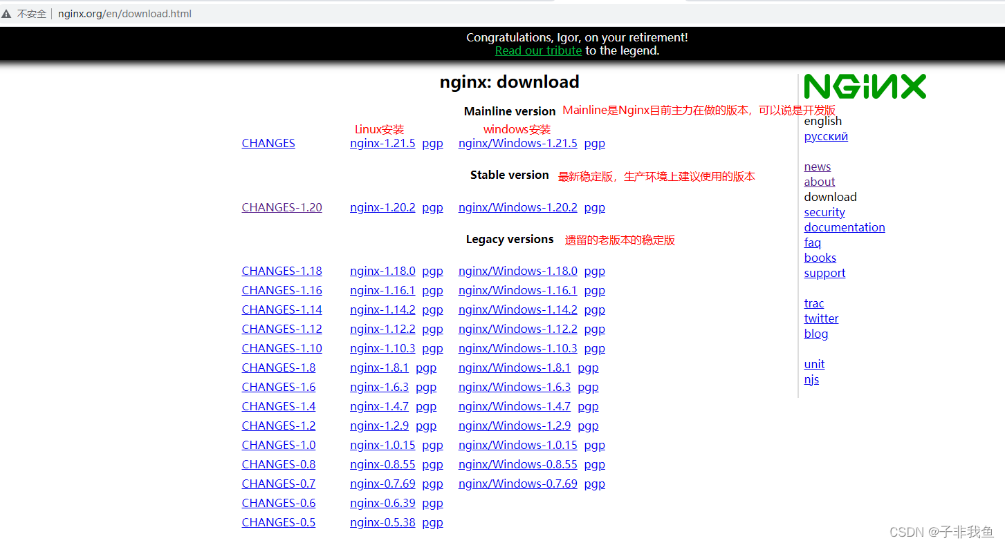Open the trac sidebar link
This screenshot has width=1005, height=545.
coord(814,303)
